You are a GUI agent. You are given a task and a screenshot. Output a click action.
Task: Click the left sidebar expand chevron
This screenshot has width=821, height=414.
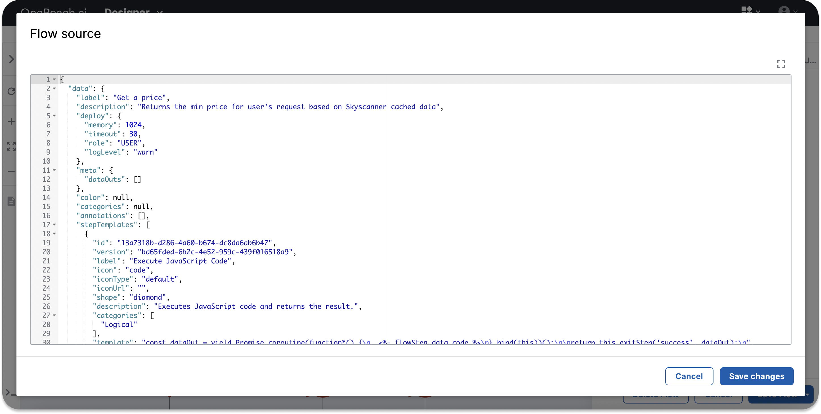coord(11,59)
